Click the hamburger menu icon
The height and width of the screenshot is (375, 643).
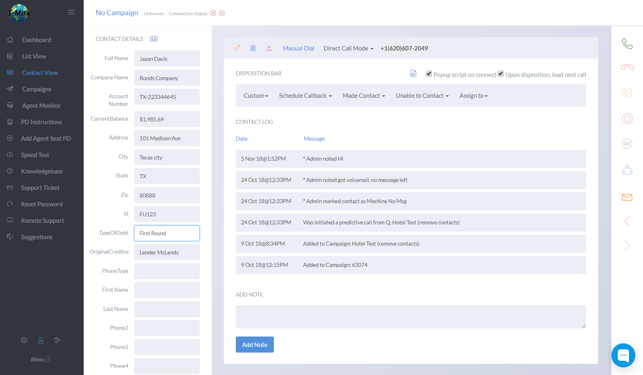point(71,12)
